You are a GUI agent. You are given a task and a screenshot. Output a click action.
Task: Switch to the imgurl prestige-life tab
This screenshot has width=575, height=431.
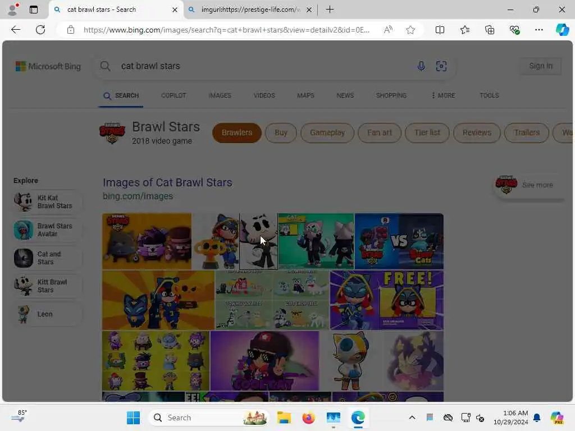click(x=249, y=10)
